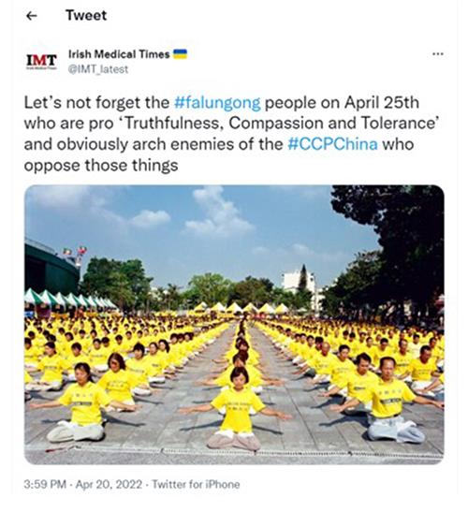
Task: Click the Tweet header title
Action: pyautogui.click(x=86, y=15)
